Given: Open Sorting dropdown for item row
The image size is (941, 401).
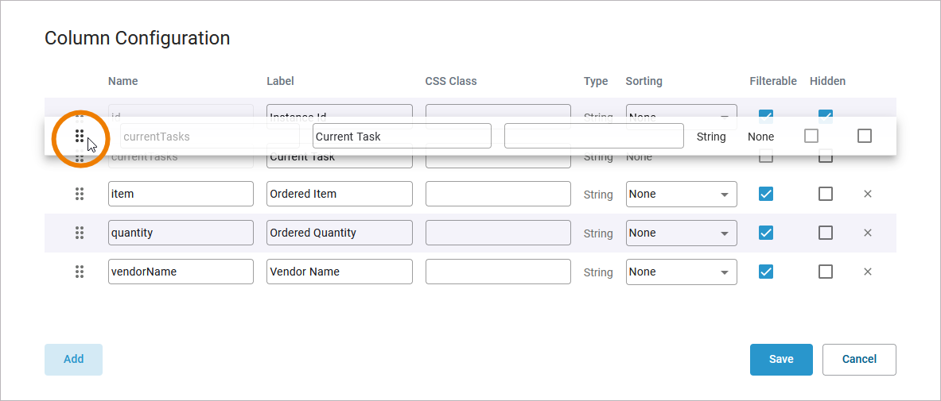Looking at the screenshot, I should pyautogui.click(x=681, y=194).
